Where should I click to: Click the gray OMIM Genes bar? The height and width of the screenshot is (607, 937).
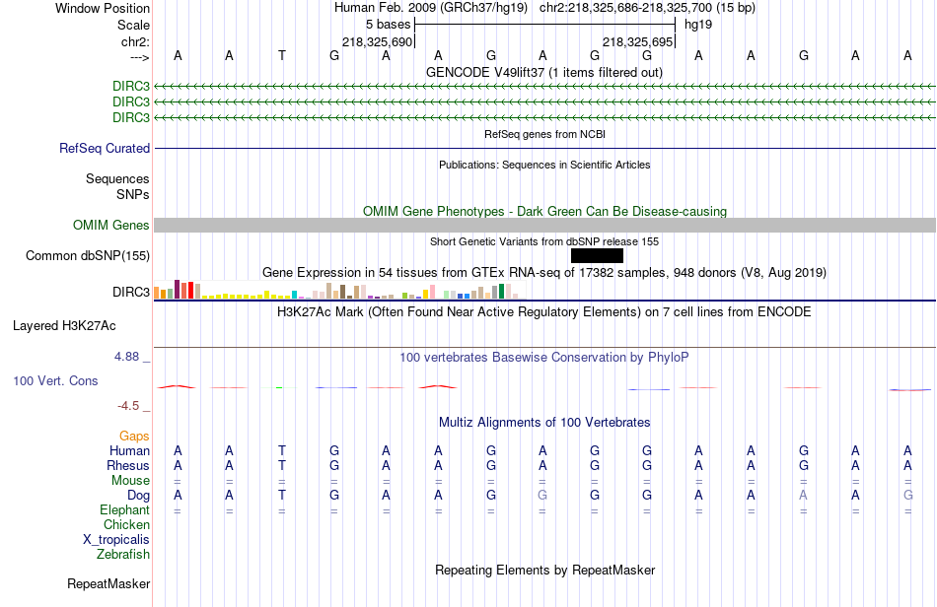pyautogui.click(x=544, y=225)
